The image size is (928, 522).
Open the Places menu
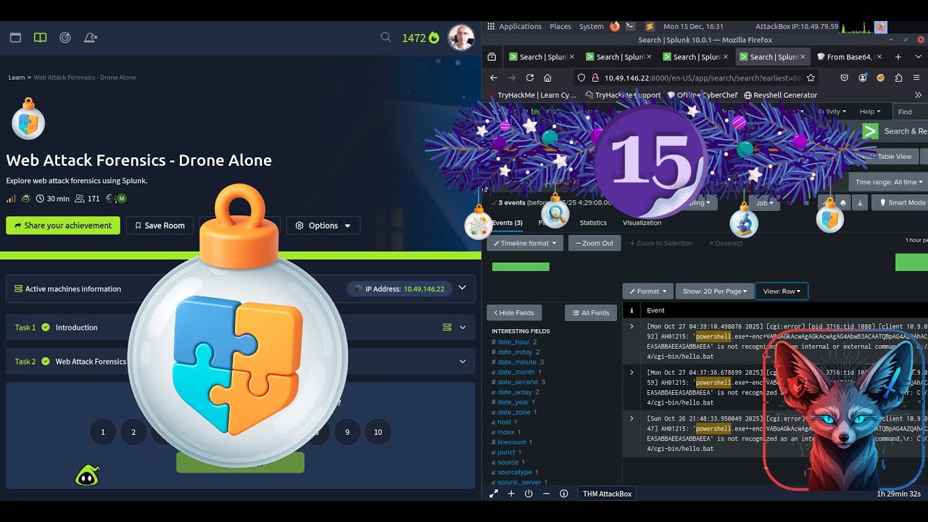click(560, 27)
